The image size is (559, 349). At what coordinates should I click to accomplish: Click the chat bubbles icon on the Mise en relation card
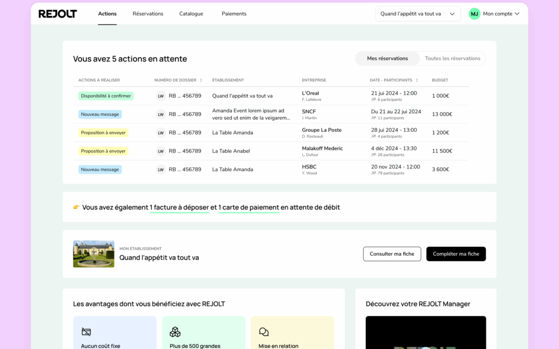click(x=264, y=332)
